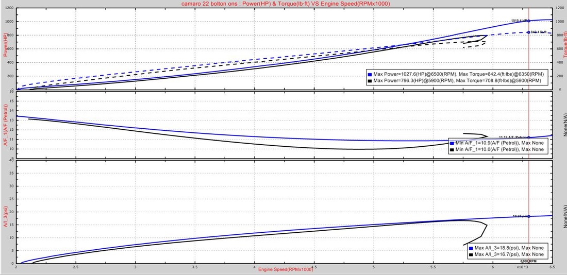
Task: Click the 'None(N/A)' label beside the A/F chart
Action: [564, 125]
